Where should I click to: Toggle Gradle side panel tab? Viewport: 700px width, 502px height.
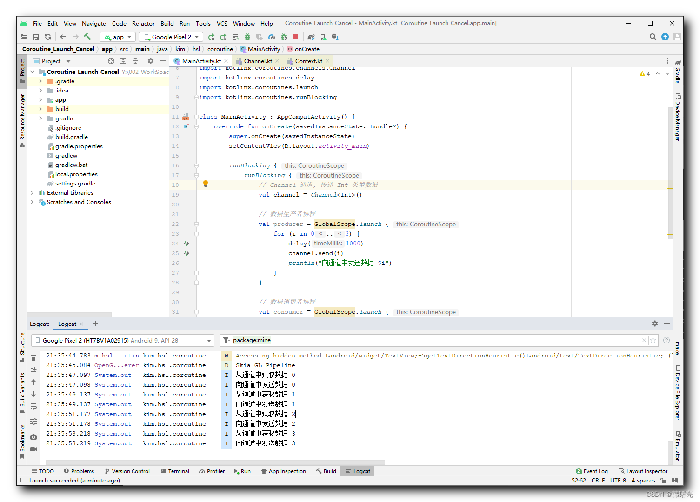[678, 72]
